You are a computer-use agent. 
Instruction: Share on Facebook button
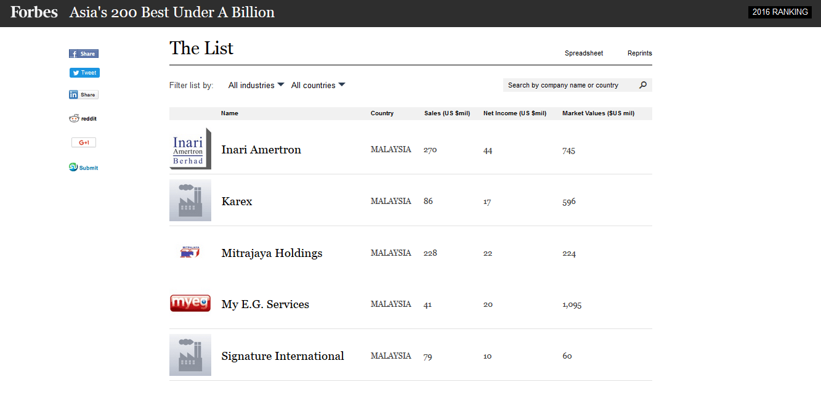(x=84, y=54)
